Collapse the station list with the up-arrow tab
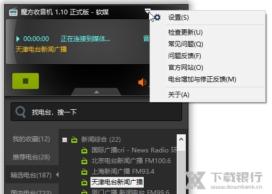Image resolution: width=272 pixels, height=194 pixels. pos(96,92)
